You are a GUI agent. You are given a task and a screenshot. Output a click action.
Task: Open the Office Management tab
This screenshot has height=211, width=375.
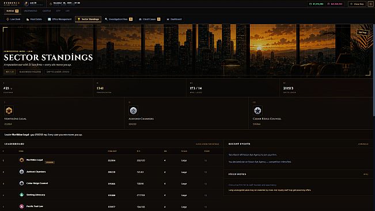59,19
